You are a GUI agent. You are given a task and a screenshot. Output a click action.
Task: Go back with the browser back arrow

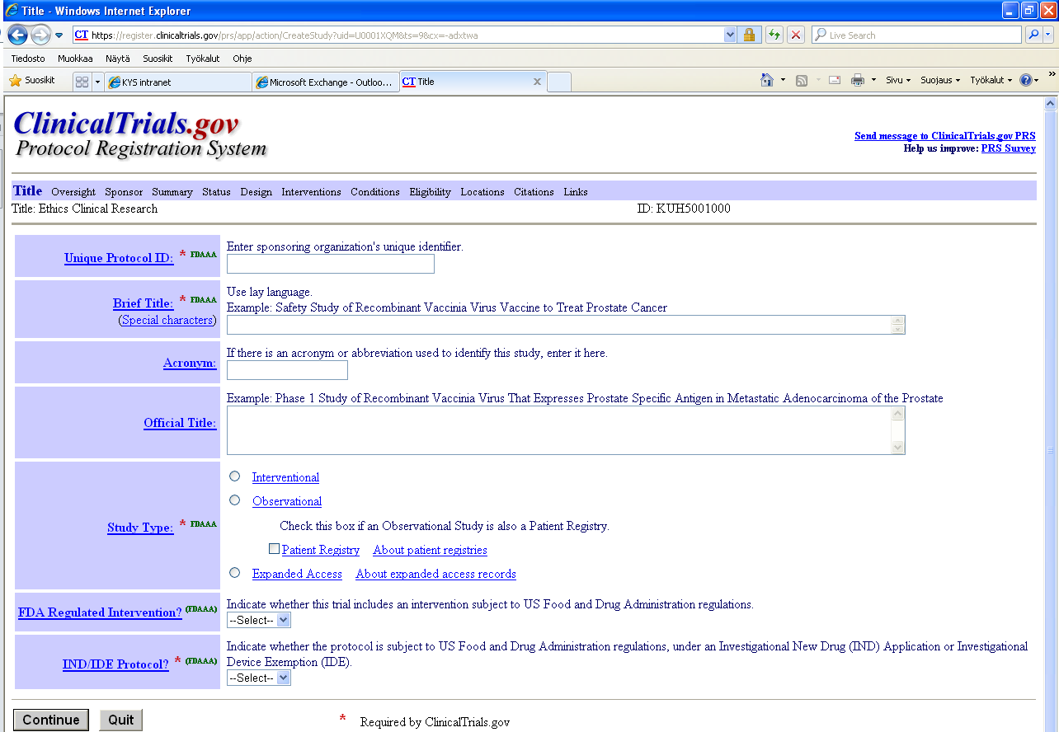pos(17,35)
